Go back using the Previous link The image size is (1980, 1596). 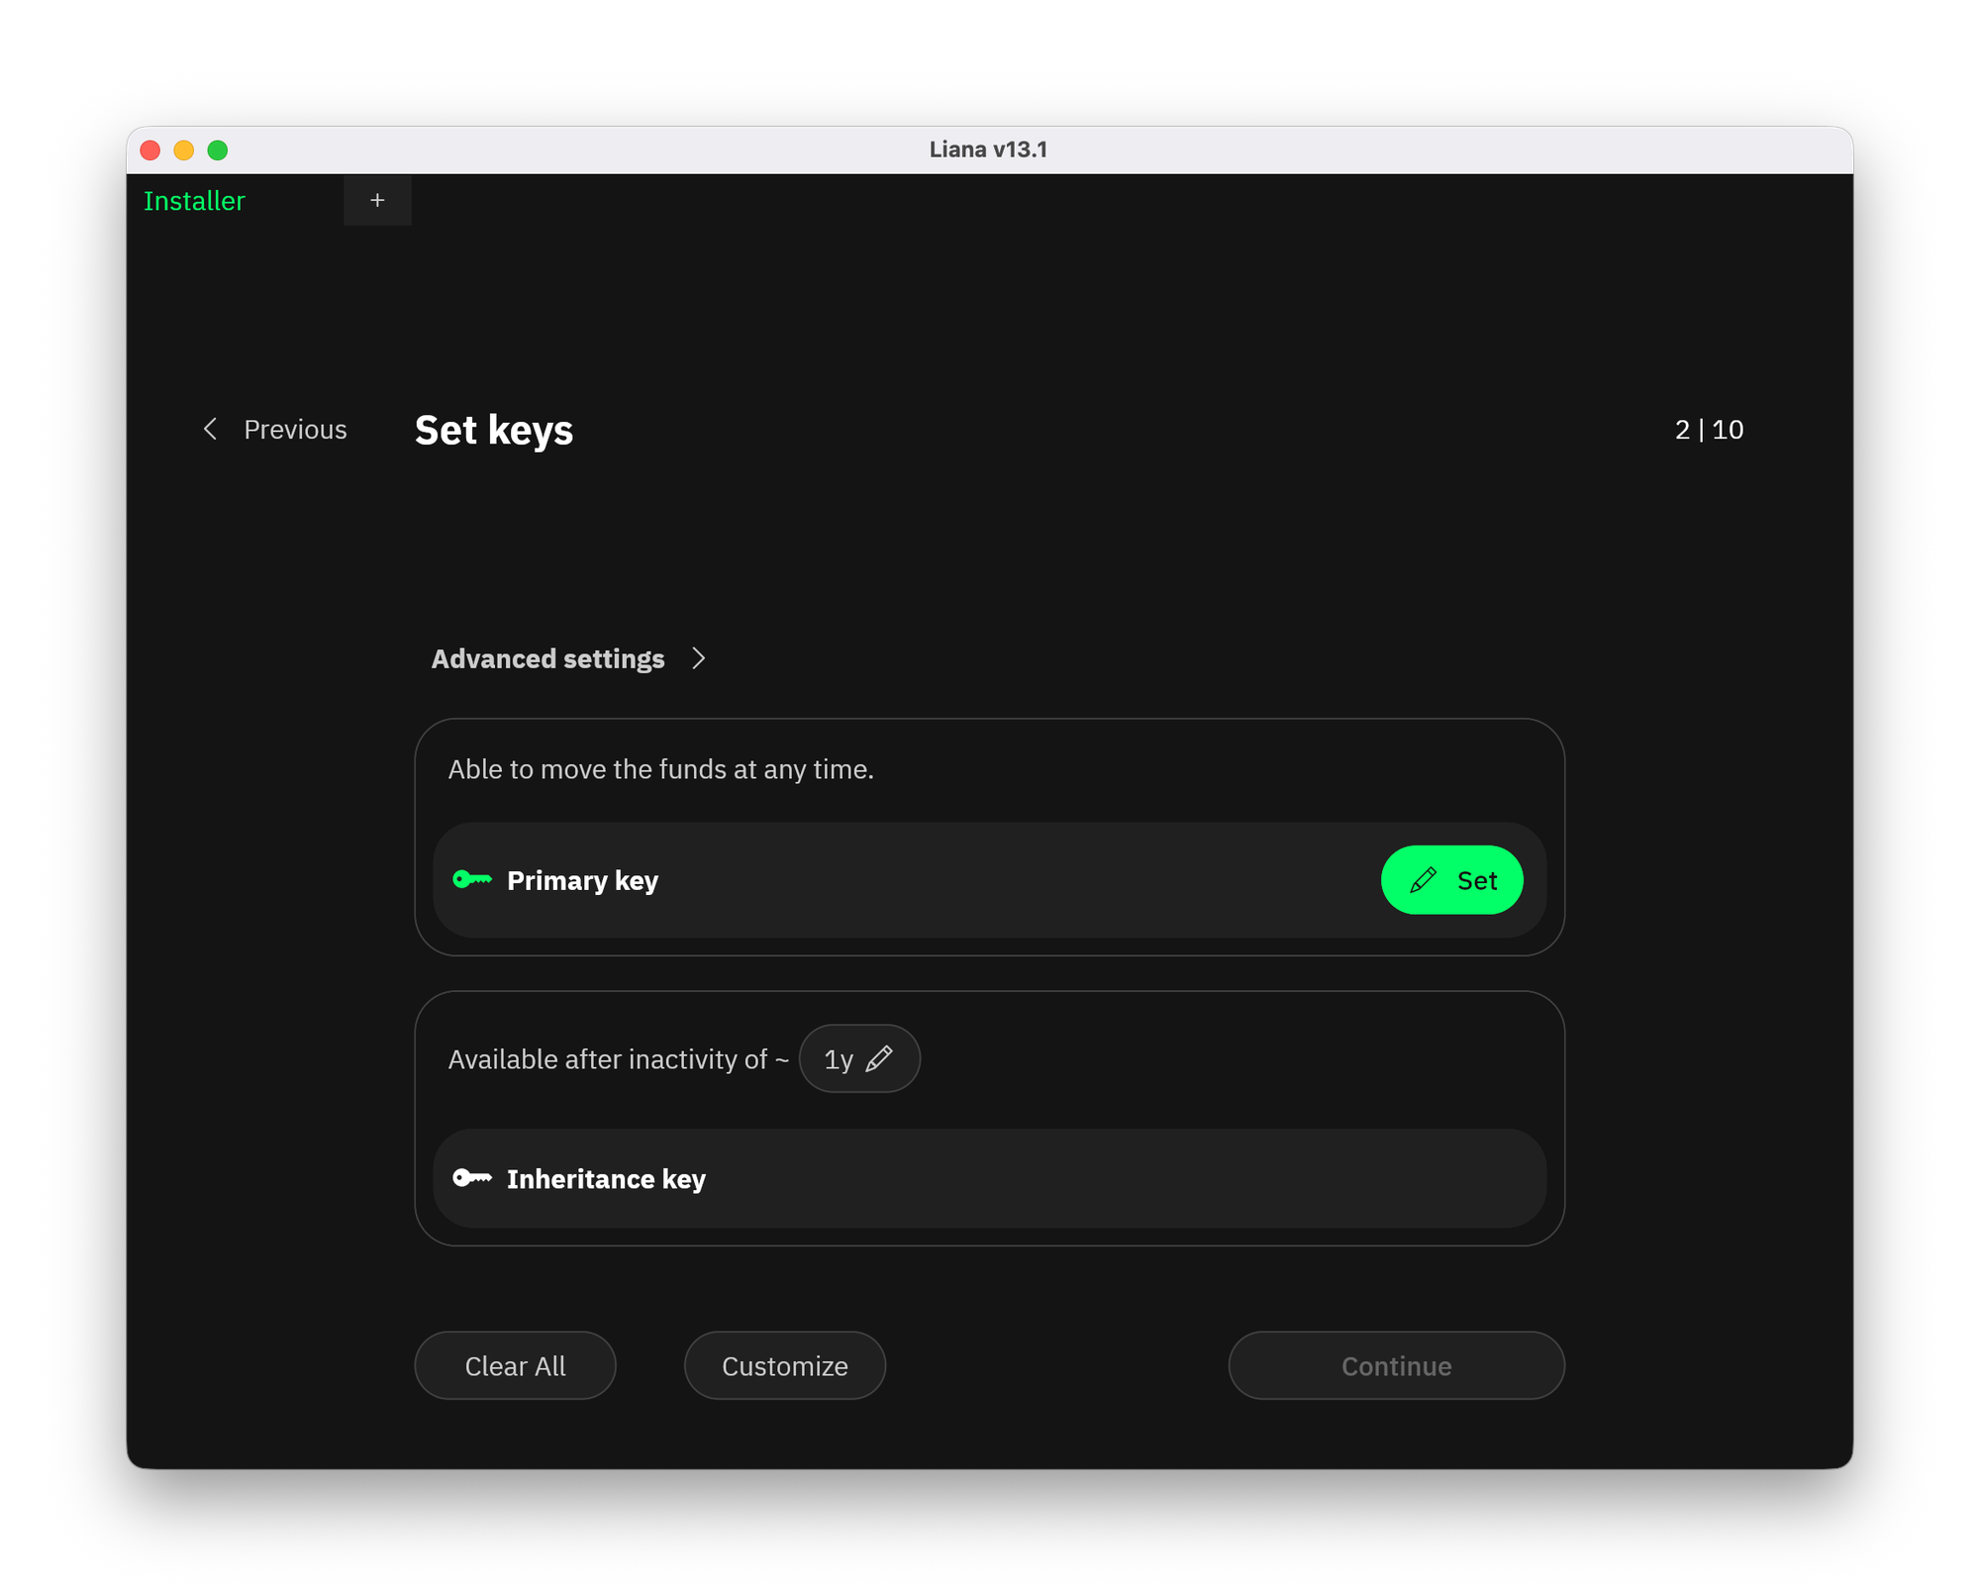(295, 429)
